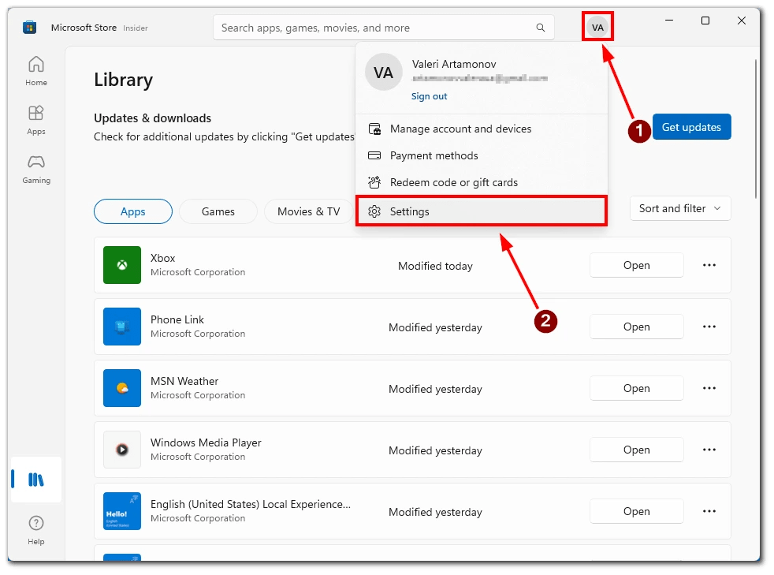The height and width of the screenshot is (575, 774).
Task: Open the Sort and filter dropdown
Action: click(679, 208)
